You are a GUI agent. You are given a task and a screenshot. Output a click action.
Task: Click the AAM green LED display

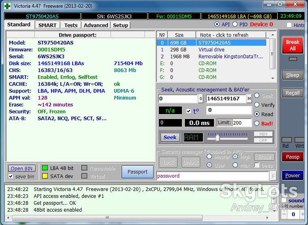pos(193,137)
